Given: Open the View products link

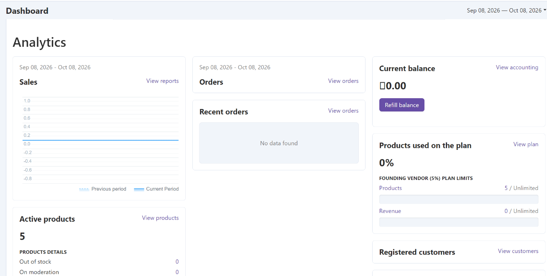Looking at the screenshot, I should (x=160, y=218).
